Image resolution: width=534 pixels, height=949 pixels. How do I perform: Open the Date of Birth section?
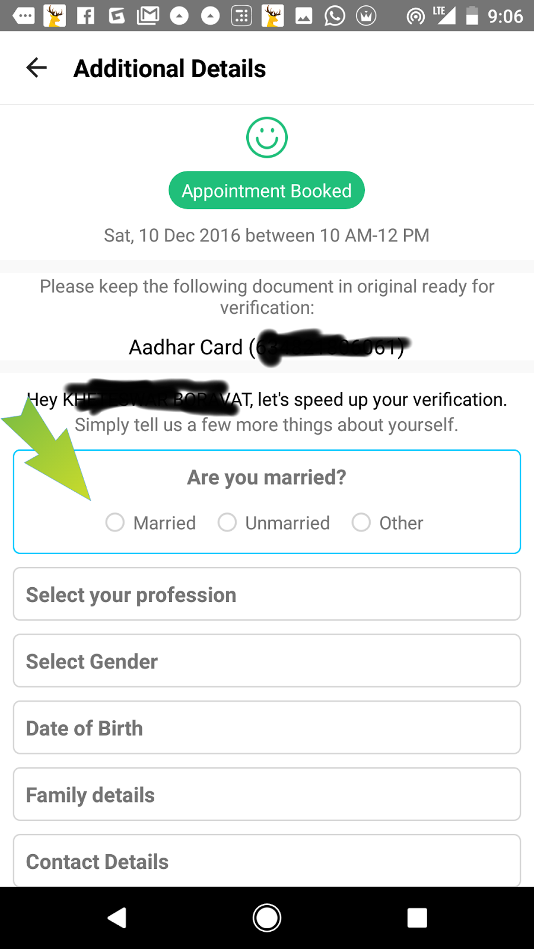coord(267,728)
